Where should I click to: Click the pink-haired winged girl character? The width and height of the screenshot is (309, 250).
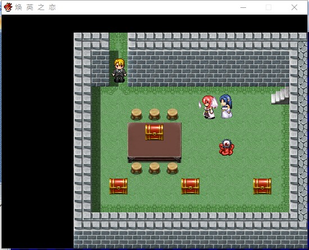click(209, 107)
